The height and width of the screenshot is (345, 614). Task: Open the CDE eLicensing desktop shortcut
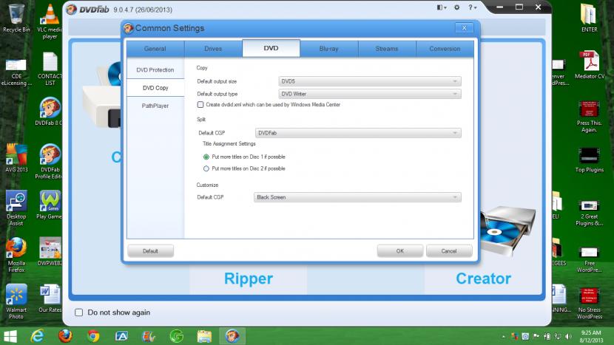[x=16, y=72]
